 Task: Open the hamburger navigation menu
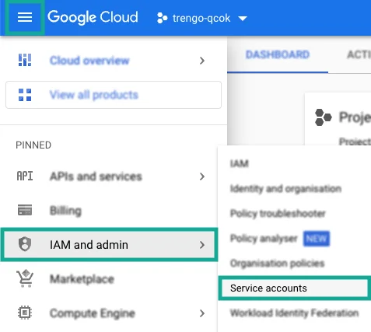point(25,18)
